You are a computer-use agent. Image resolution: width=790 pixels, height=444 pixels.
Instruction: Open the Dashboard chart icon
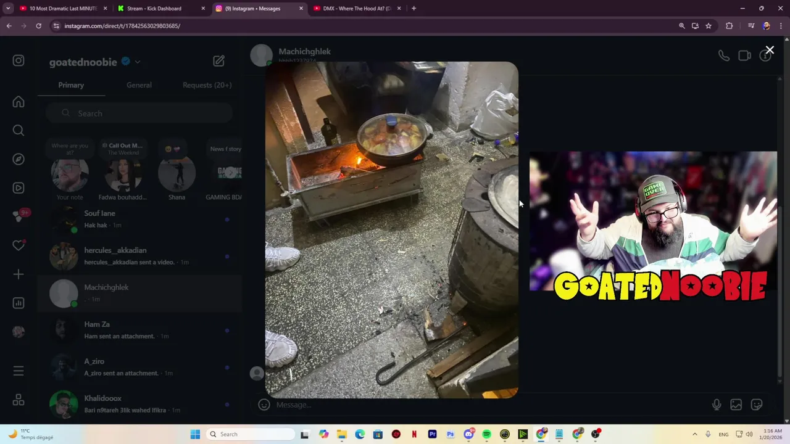[x=19, y=303]
